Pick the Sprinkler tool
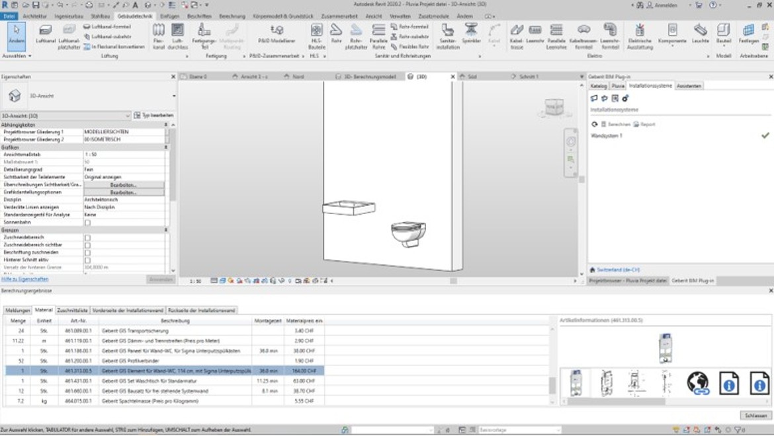This screenshot has width=774, height=436. click(471, 34)
